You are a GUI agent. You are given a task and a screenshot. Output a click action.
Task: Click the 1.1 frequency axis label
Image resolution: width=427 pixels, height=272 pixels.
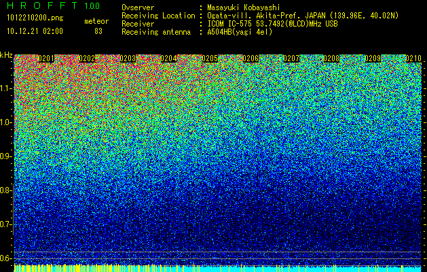click(x=6, y=88)
